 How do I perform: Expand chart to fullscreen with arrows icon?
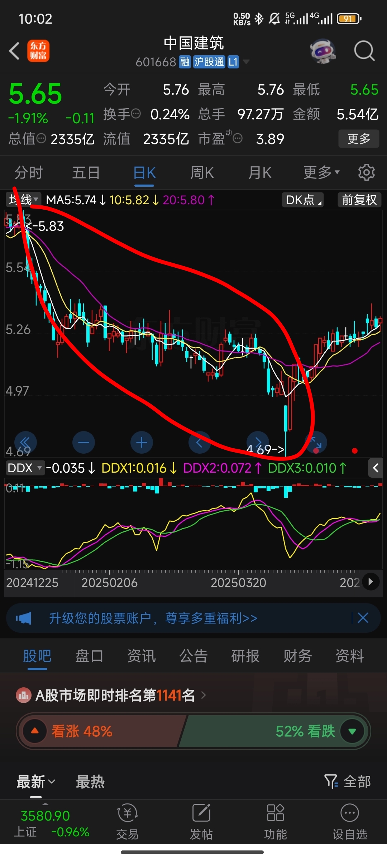(x=316, y=443)
